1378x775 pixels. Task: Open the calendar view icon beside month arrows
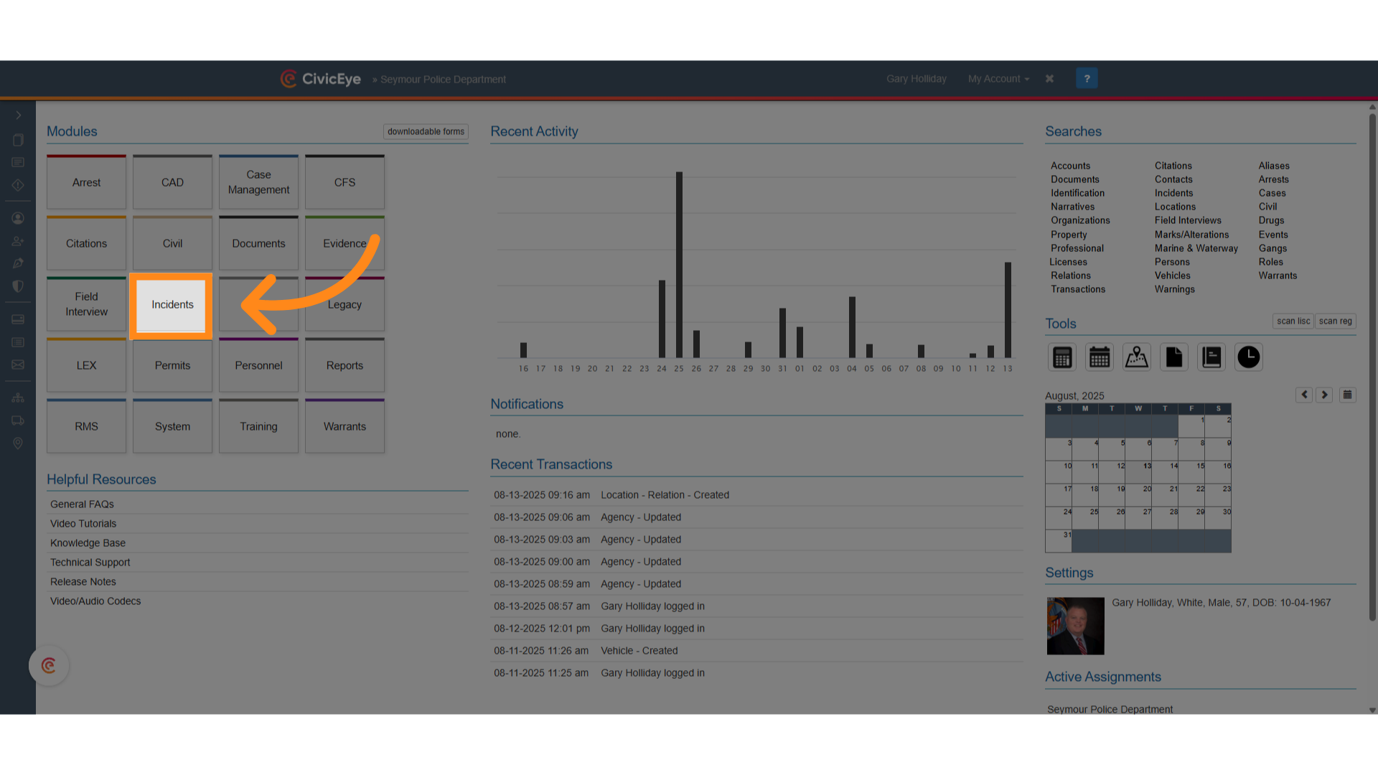[x=1347, y=395]
